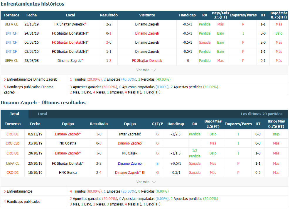Click the 2-4 result against HNK Gorica
The height and width of the screenshot is (209, 290).
pyautogui.click(x=99, y=172)
